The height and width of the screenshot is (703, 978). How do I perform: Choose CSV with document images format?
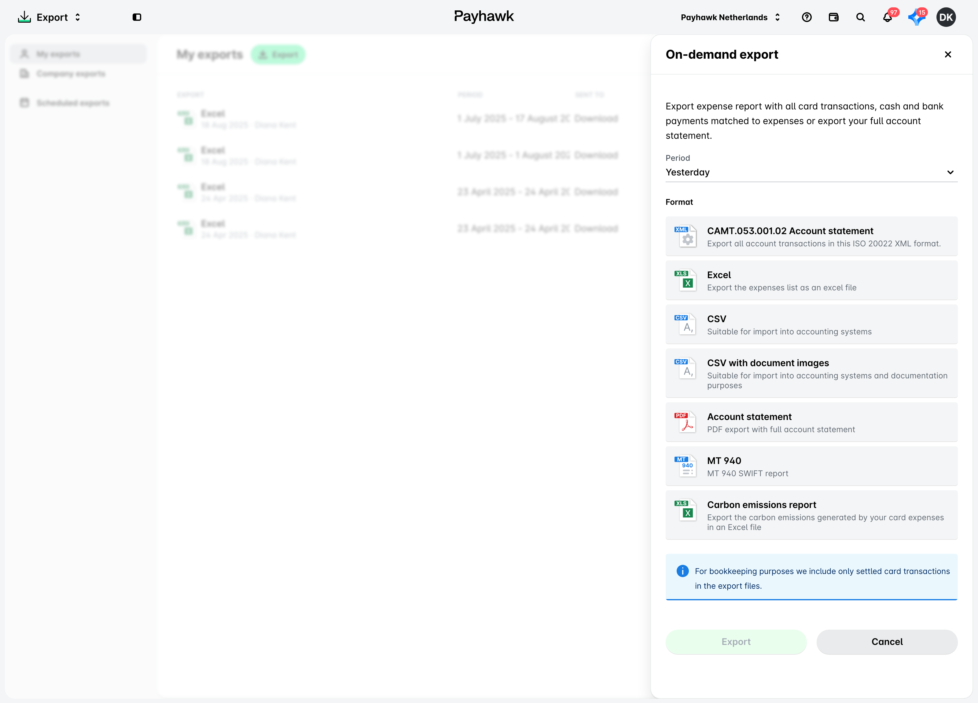(x=811, y=373)
